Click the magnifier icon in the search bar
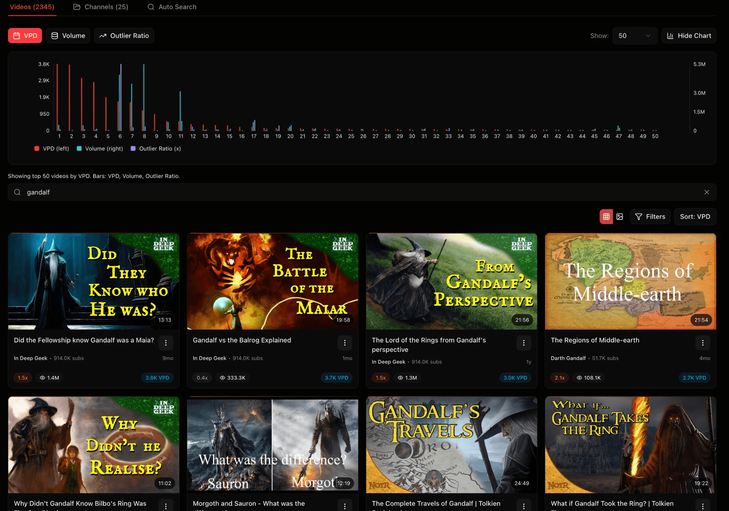This screenshot has height=511, width=729. click(x=17, y=192)
